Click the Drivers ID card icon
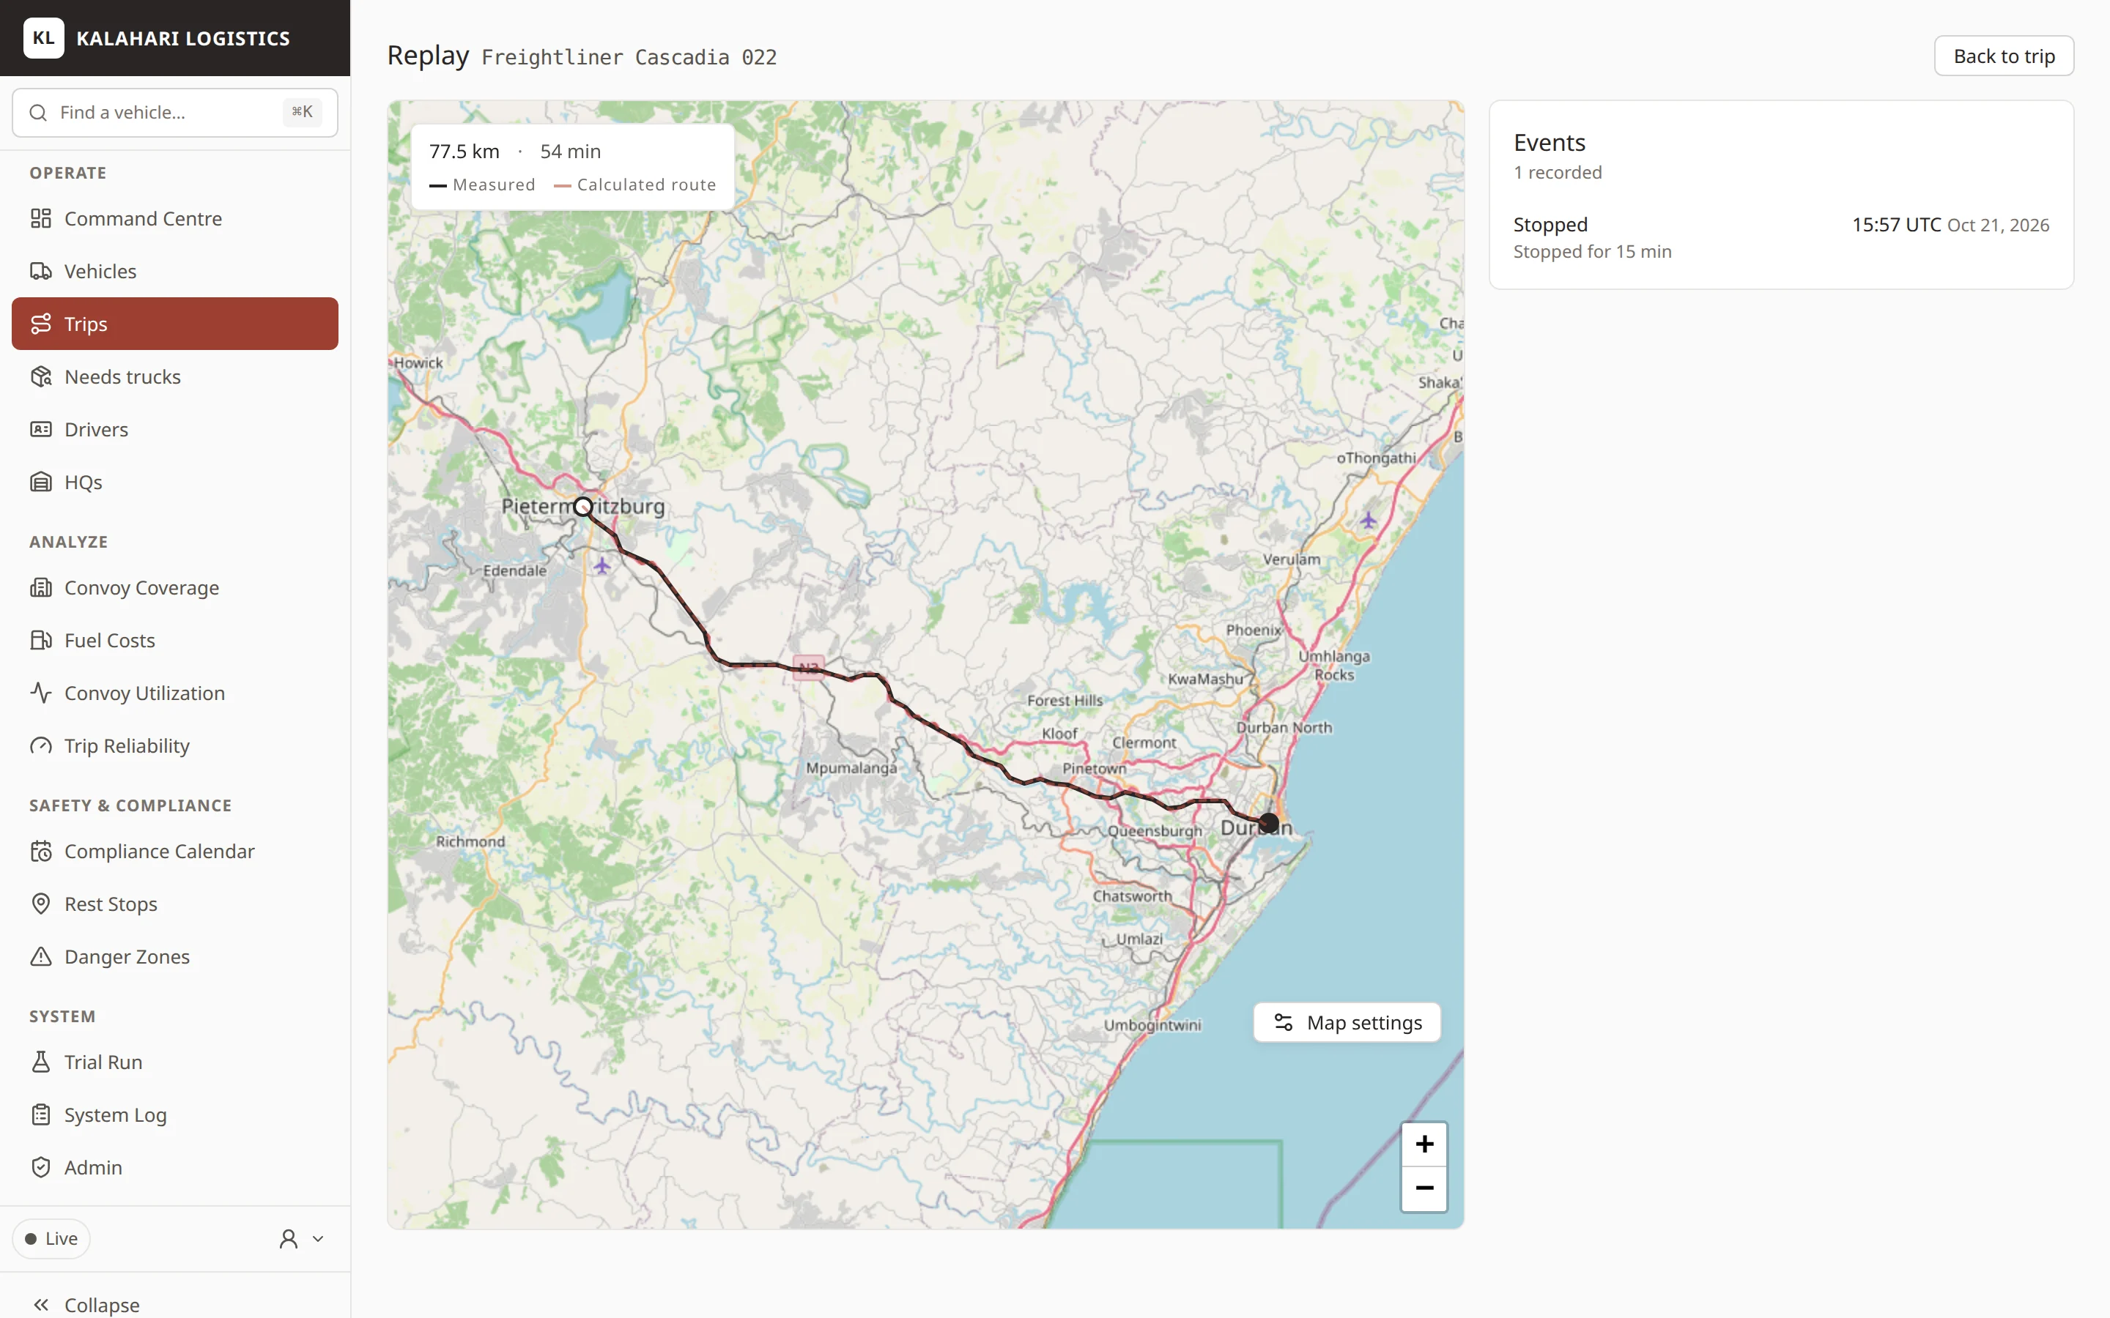Screen dimensions: 2110x1318 pos(41,429)
